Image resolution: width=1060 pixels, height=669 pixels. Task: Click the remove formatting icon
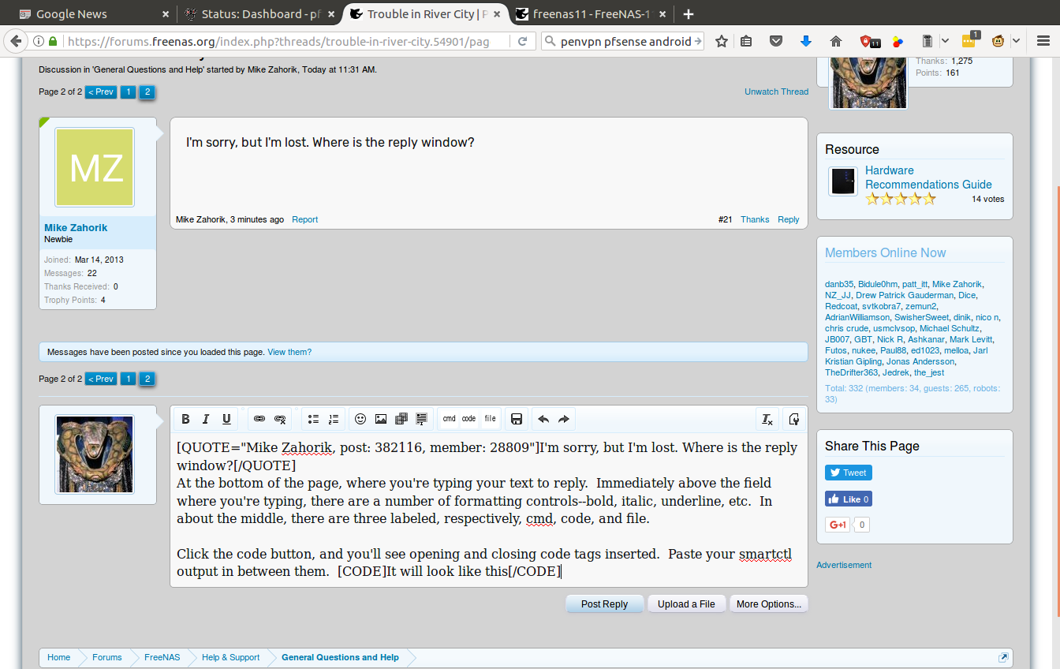[x=767, y=419]
